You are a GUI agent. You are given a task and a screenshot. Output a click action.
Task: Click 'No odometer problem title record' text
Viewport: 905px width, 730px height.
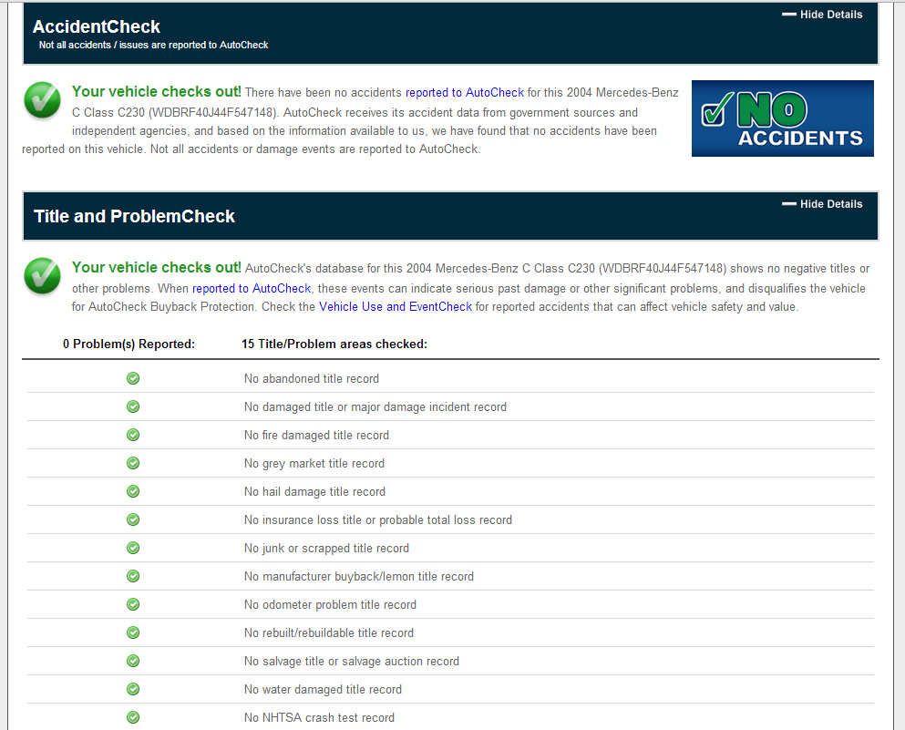tap(330, 605)
